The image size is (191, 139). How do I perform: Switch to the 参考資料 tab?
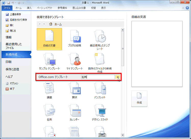(62, 8)
